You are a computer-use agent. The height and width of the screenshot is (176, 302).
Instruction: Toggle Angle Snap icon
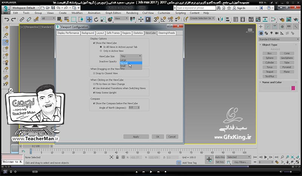click(163, 19)
